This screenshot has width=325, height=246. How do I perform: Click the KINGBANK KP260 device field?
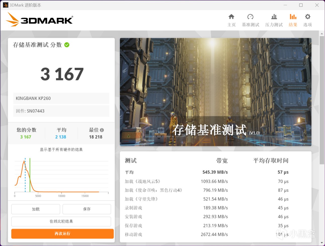coord(61,98)
